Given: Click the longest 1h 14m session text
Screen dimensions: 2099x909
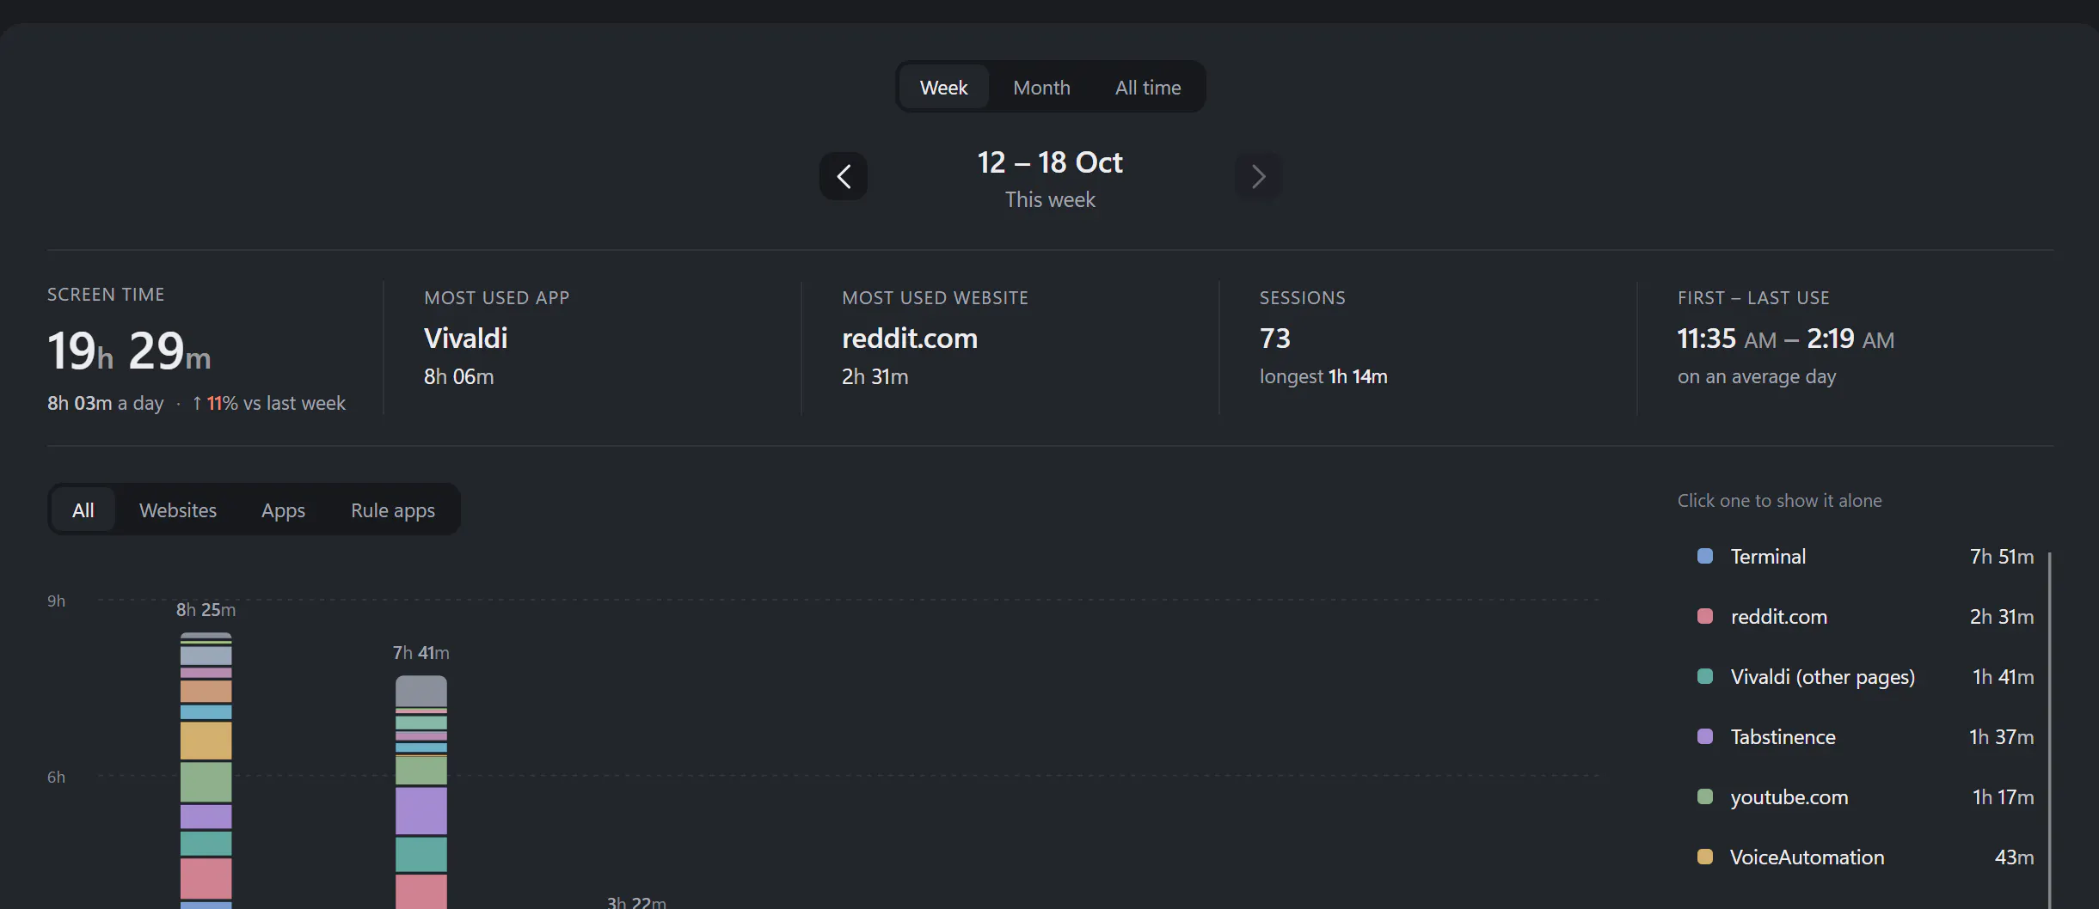Looking at the screenshot, I should coord(1323,376).
